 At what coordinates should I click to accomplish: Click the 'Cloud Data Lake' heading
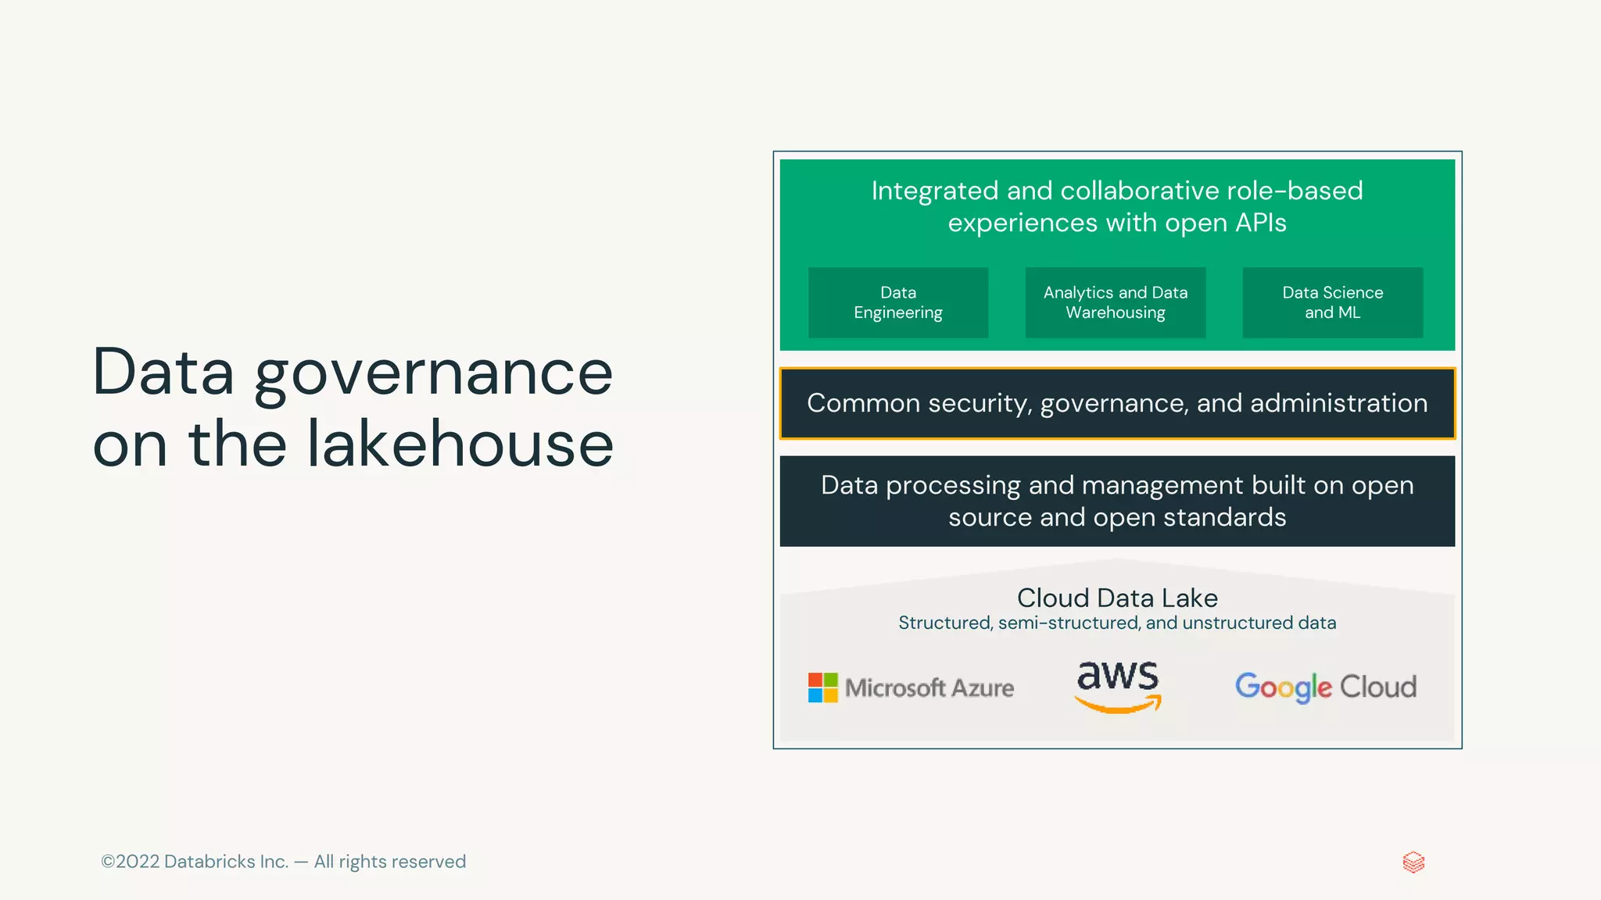point(1118,598)
